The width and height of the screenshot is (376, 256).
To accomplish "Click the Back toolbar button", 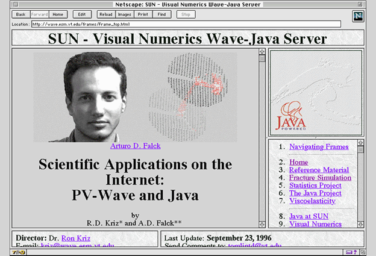I will (x=21, y=14).
